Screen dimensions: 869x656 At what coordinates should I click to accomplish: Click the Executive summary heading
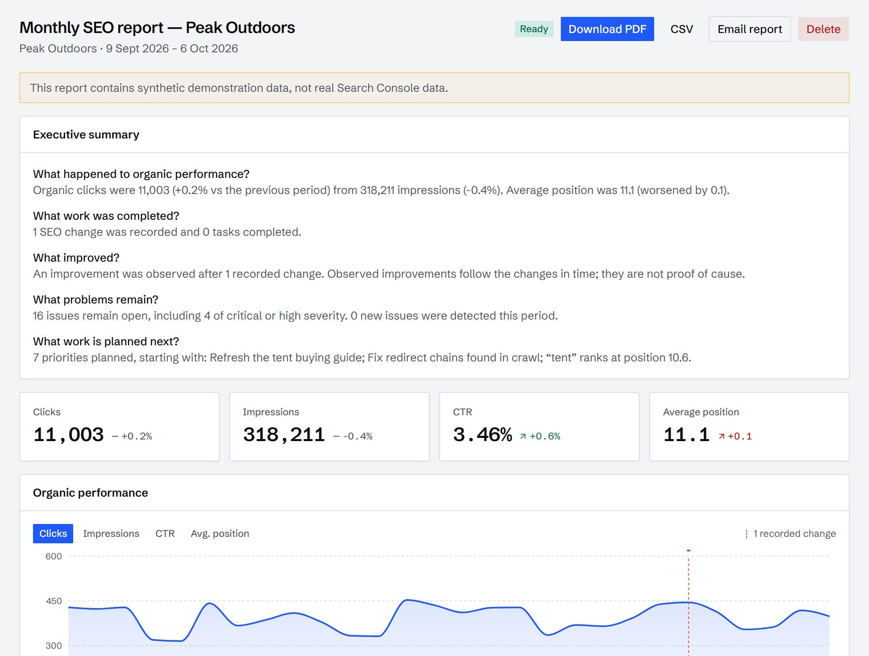[86, 134]
